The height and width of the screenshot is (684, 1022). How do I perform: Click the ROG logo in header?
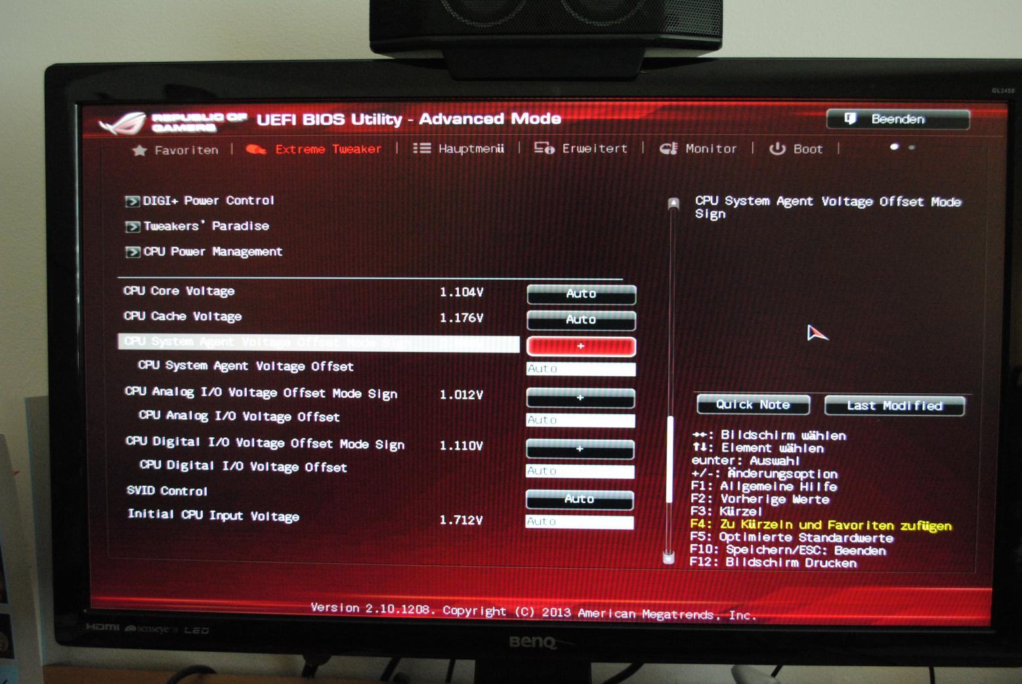point(123,122)
